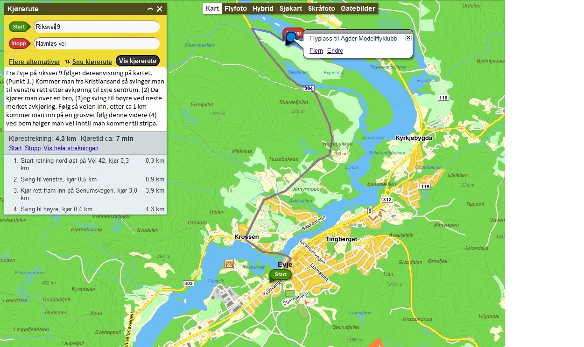Viewport: 584px width, 347px height.
Task: Click road number 312 shield on map
Action: pos(387,200)
